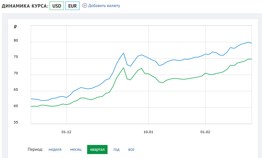Click the ДИНАМИКА КУРСА heading

[25, 6]
